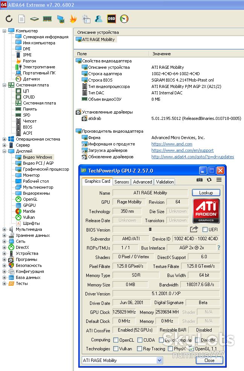Switch to the Sensors tab
The height and width of the screenshot is (371, 244).
(x=122, y=182)
